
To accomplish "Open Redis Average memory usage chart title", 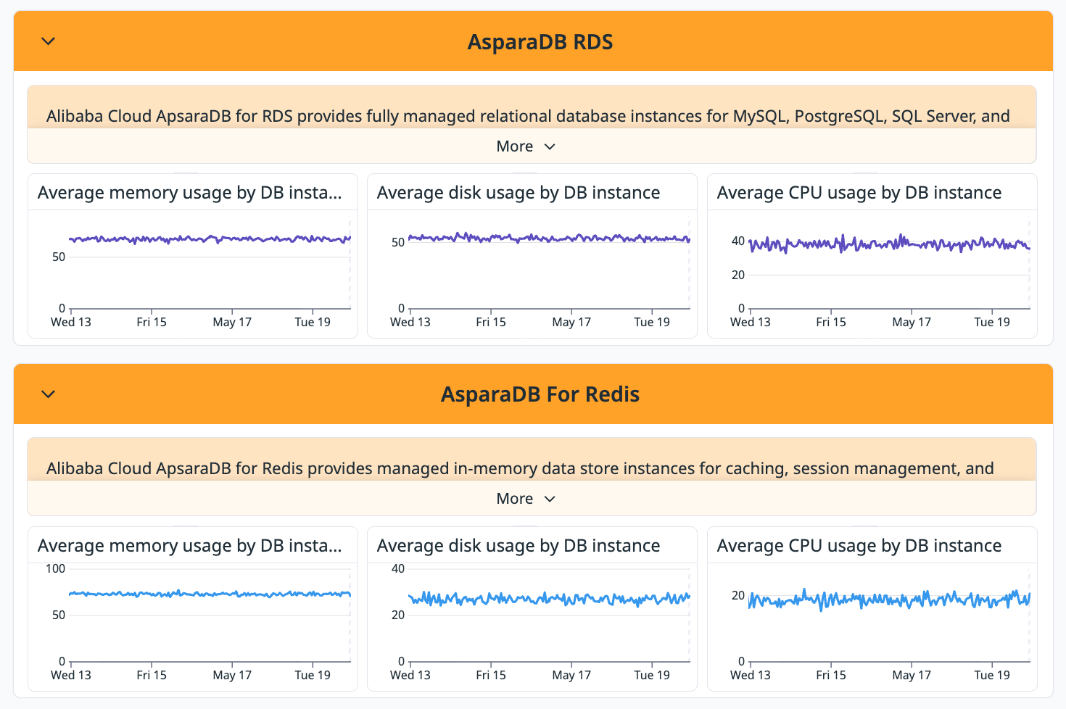I will 189,546.
